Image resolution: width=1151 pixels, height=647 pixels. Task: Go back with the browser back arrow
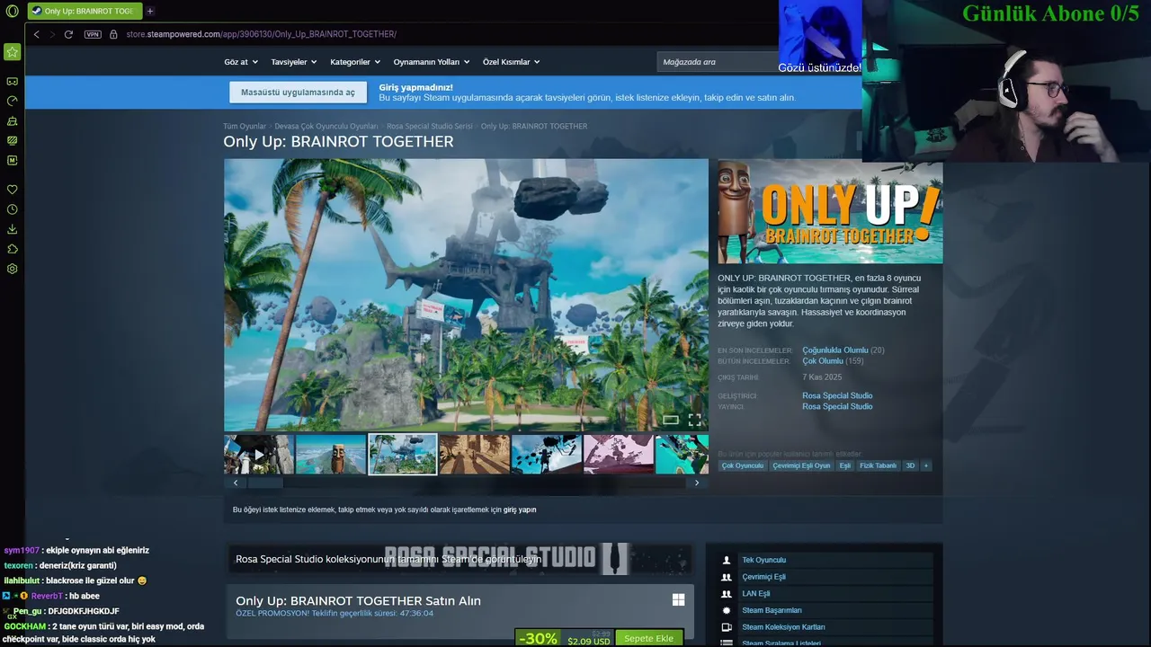tap(36, 34)
